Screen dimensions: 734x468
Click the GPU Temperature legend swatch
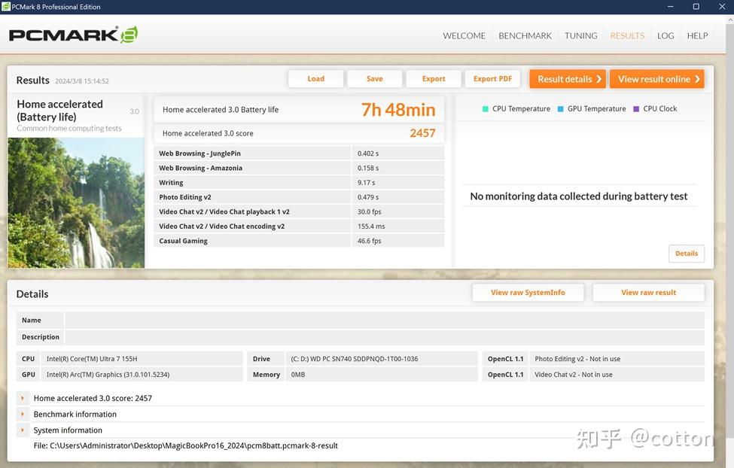coord(560,108)
